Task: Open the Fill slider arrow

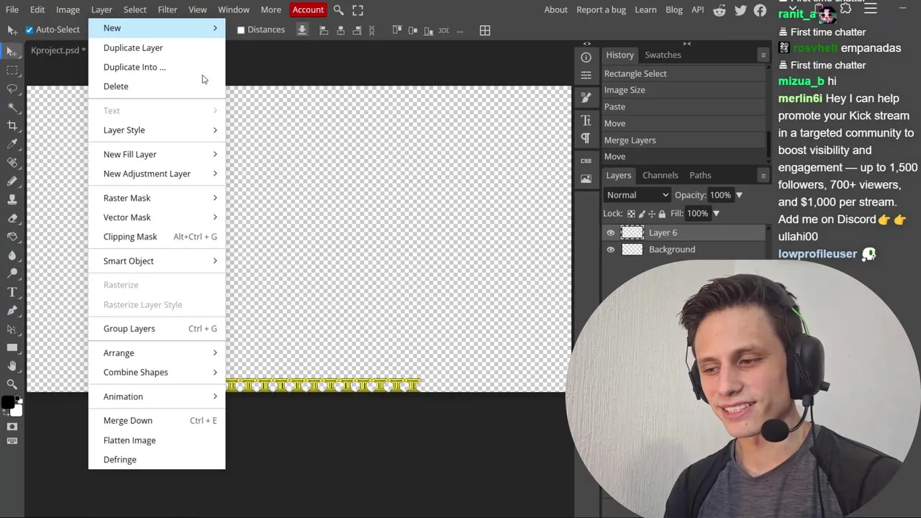Action: pyautogui.click(x=716, y=213)
